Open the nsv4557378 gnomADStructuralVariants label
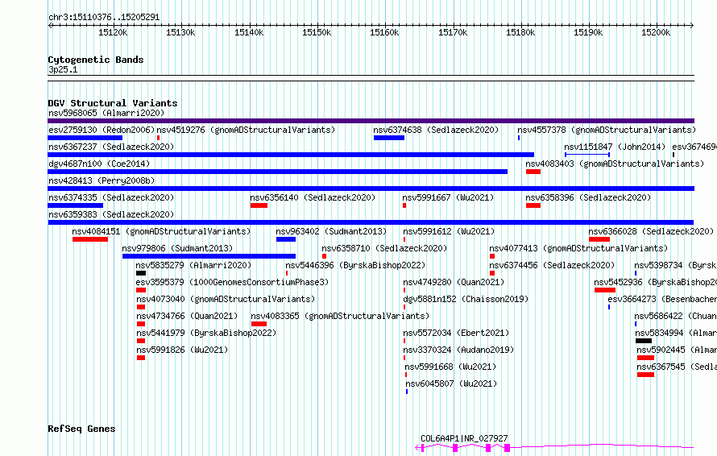The height and width of the screenshot is (456, 717). click(x=607, y=130)
